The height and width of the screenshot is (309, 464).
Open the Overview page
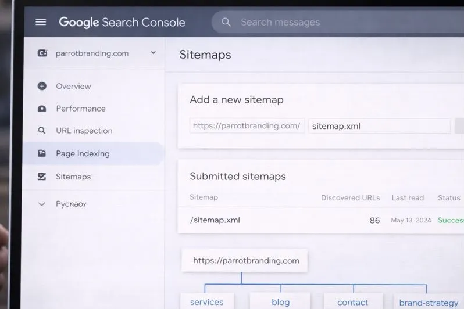73,87
